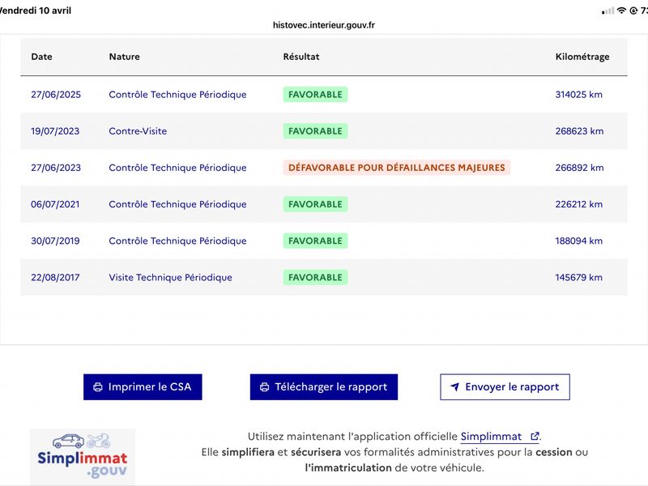Click the printer icon on Imprimer le CSA
Viewport: 648px width, 486px height.
click(98, 387)
